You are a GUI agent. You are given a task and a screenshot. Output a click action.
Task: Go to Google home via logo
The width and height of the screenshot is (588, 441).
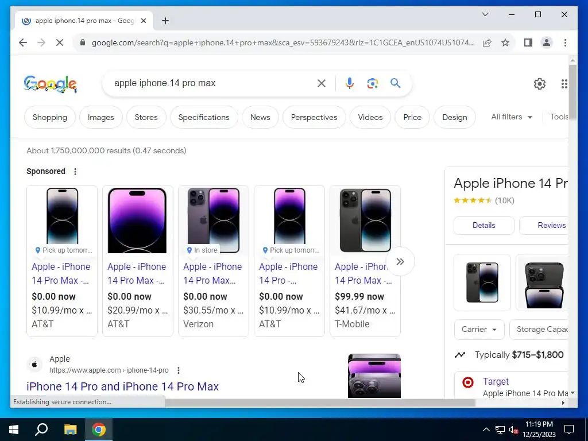point(51,84)
